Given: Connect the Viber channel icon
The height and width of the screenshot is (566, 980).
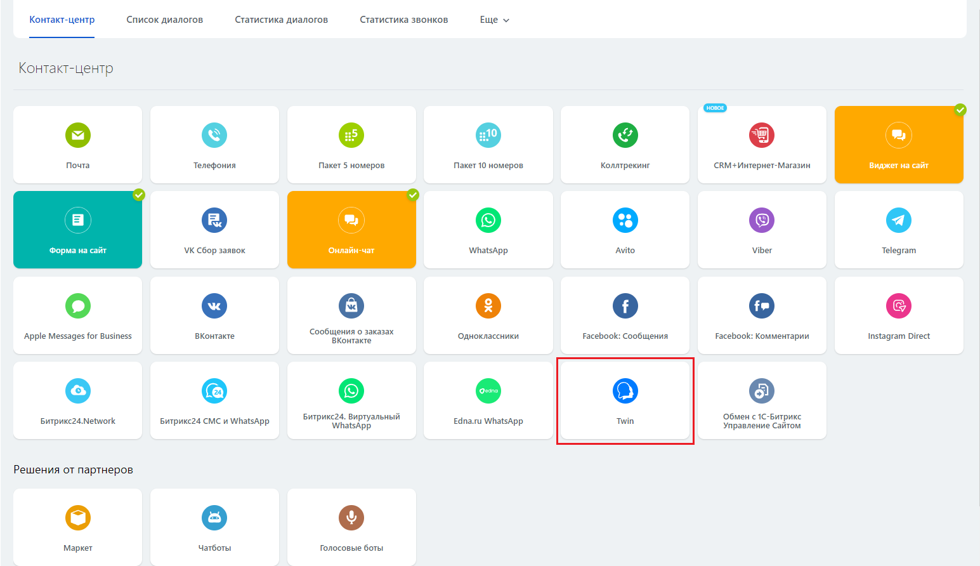Looking at the screenshot, I should tap(762, 220).
